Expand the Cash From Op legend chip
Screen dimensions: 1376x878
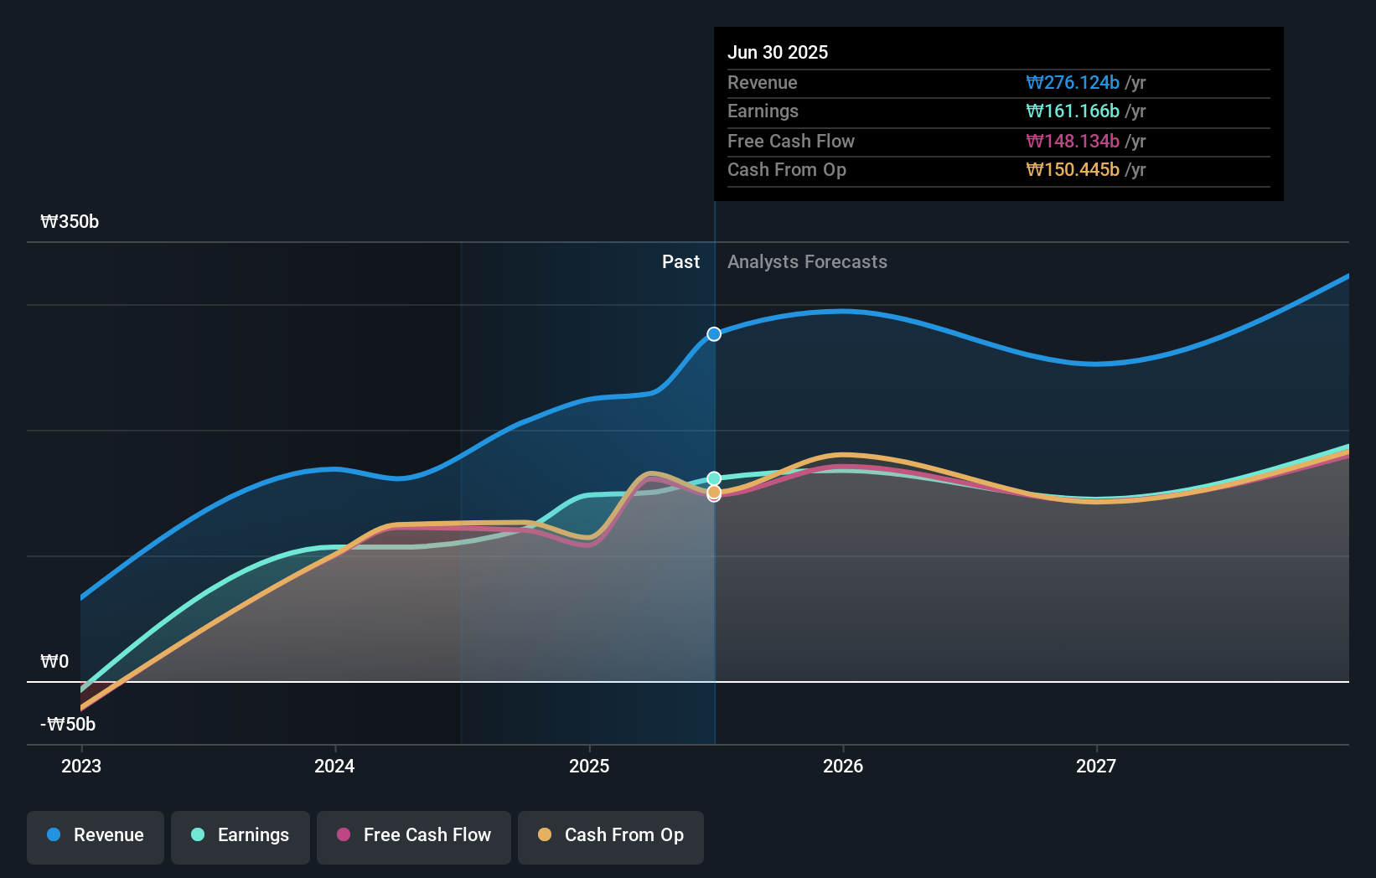tap(610, 835)
